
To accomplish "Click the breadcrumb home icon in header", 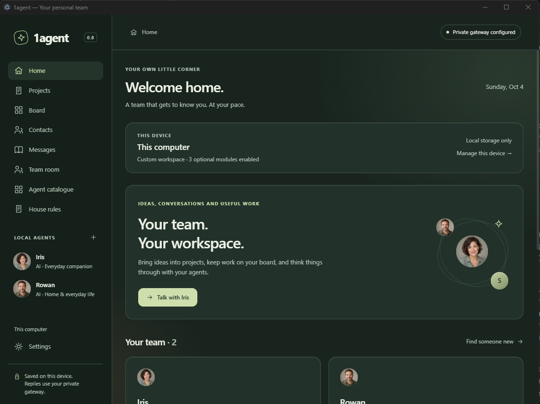I will coord(133,32).
